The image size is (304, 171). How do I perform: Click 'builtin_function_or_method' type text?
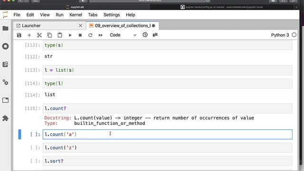[110, 123]
